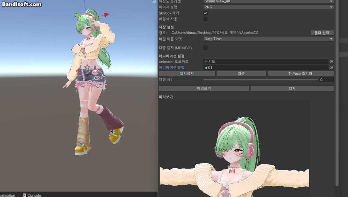Switch to the Animation tab
Screen dimensions: 348x197
7,195
